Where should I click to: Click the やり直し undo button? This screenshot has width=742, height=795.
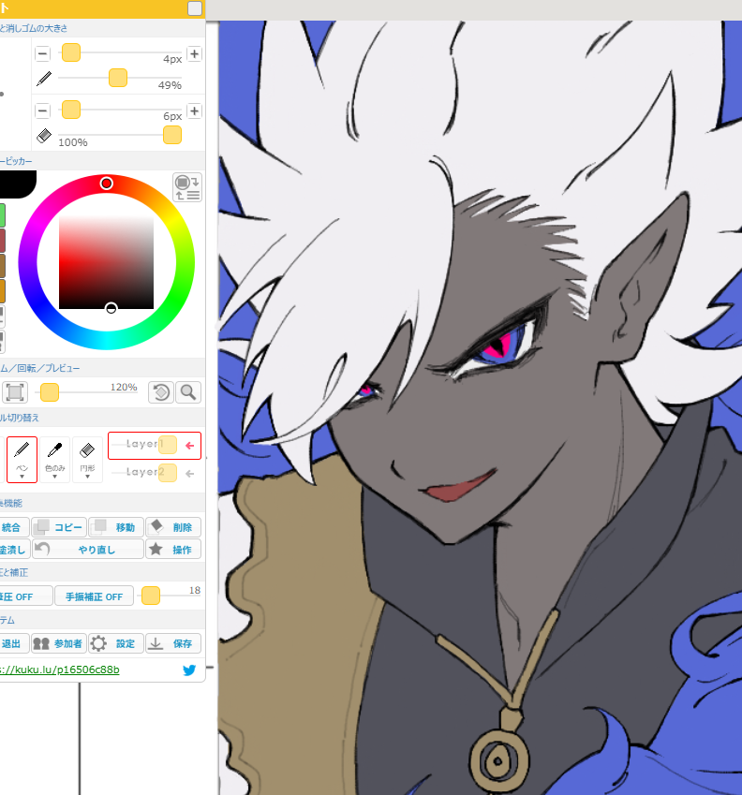coord(88,549)
